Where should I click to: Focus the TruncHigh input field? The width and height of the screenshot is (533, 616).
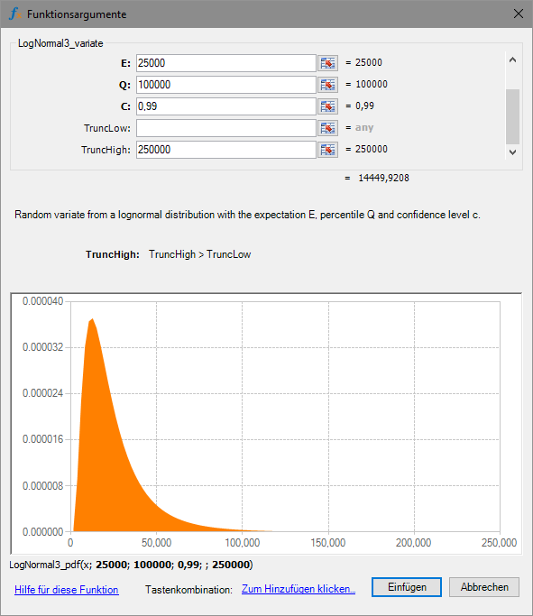[225, 150]
